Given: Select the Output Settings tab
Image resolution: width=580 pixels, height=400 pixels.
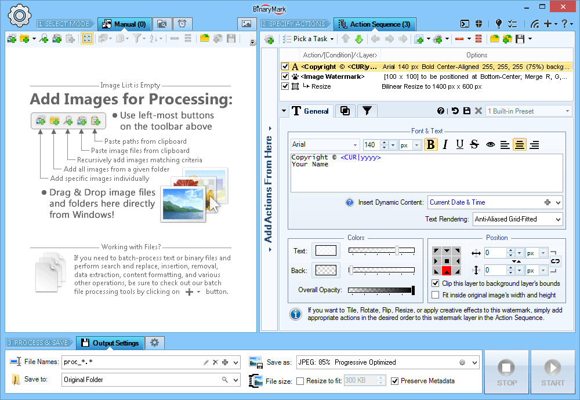Looking at the screenshot, I should point(110,343).
